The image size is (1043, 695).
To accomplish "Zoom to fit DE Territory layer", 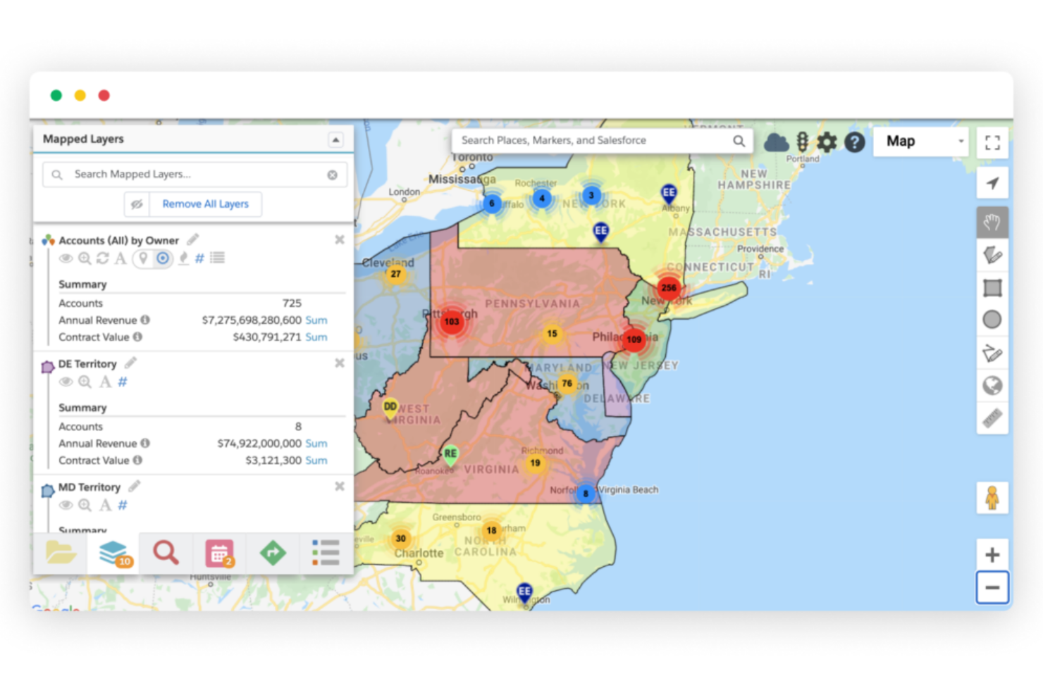I will pos(85,382).
